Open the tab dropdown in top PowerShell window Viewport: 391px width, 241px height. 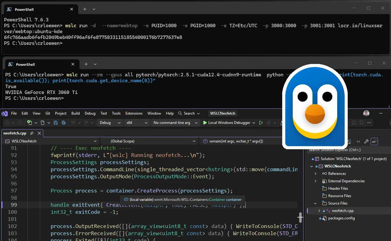[94, 9]
